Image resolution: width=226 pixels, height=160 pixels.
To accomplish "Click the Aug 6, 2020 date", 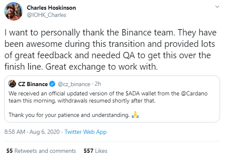I will 44,132.
